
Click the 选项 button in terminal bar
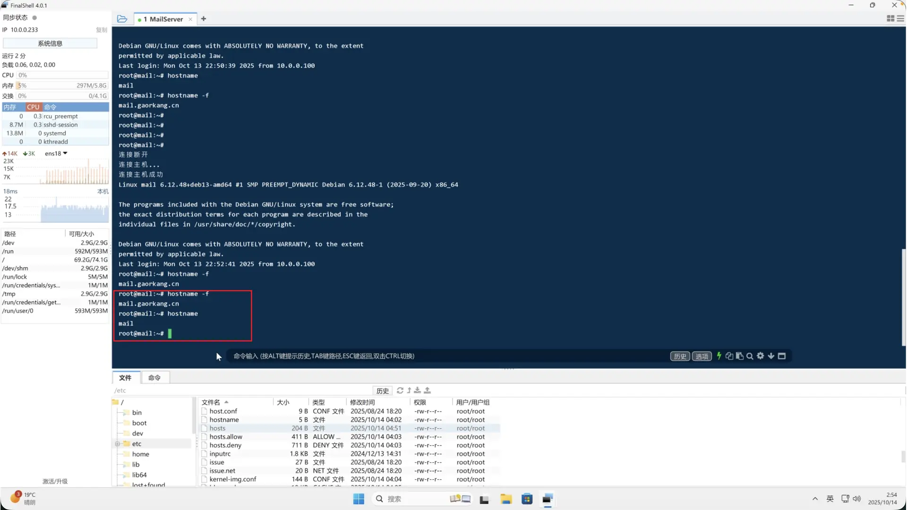(702, 357)
